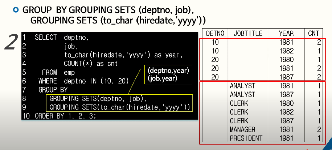Click code line 2 'job,'
The height and width of the screenshot is (150, 332).
(71, 46)
